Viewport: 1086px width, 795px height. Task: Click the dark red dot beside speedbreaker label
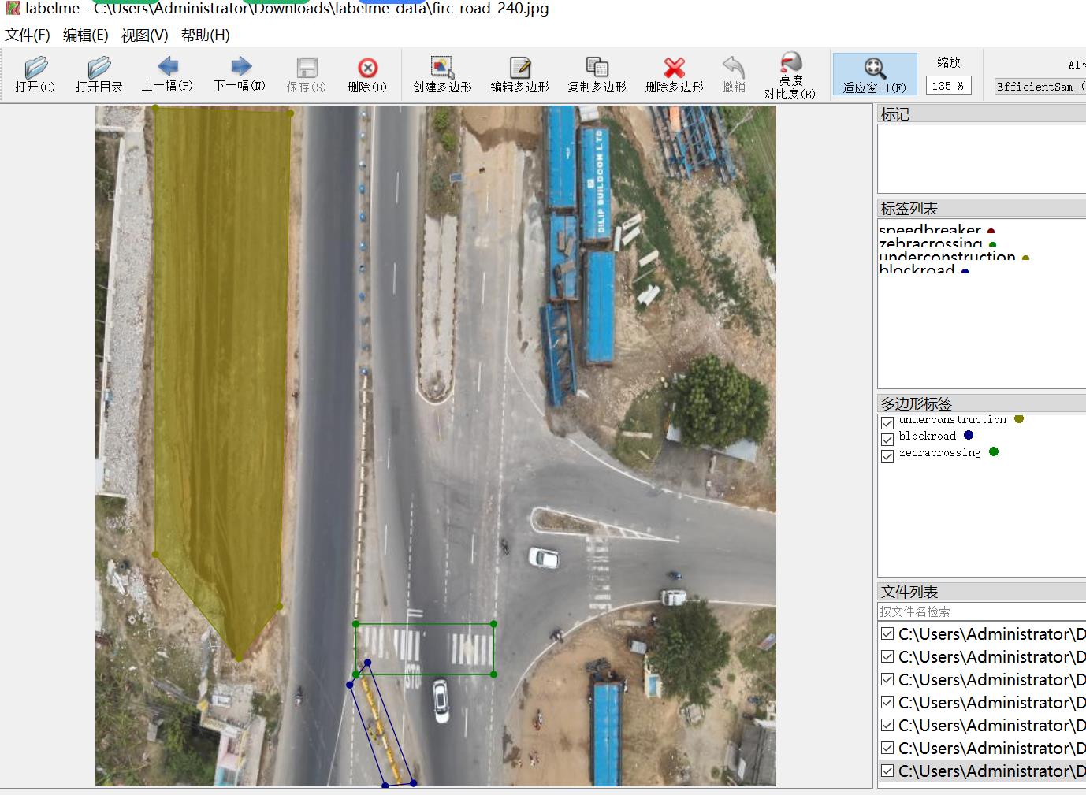tap(991, 232)
